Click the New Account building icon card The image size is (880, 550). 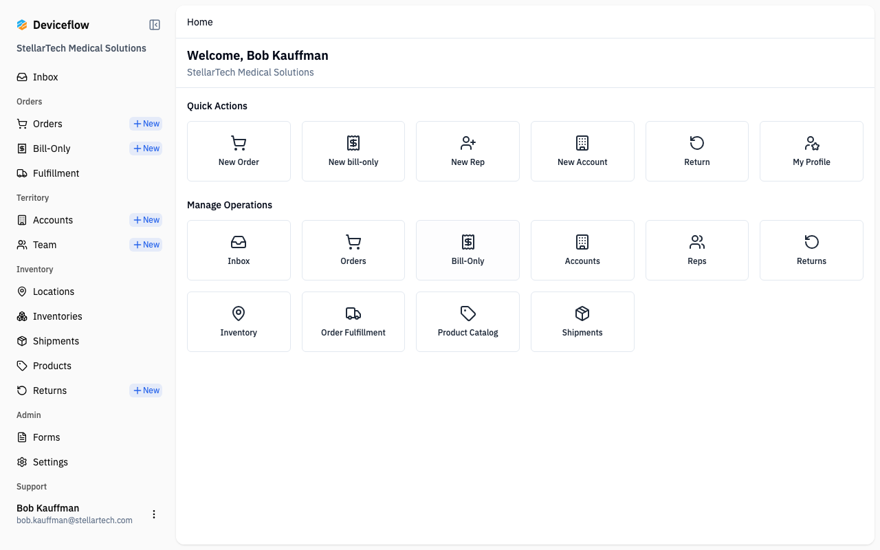pos(582,151)
